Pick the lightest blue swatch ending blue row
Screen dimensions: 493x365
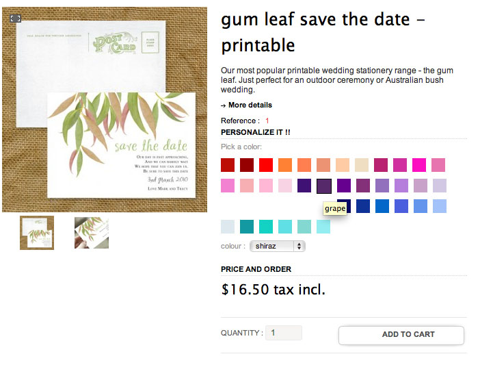coord(439,206)
